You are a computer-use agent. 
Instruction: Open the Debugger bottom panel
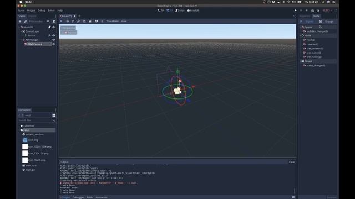click(78, 197)
